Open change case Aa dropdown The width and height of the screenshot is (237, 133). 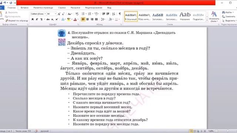point(70,14)
